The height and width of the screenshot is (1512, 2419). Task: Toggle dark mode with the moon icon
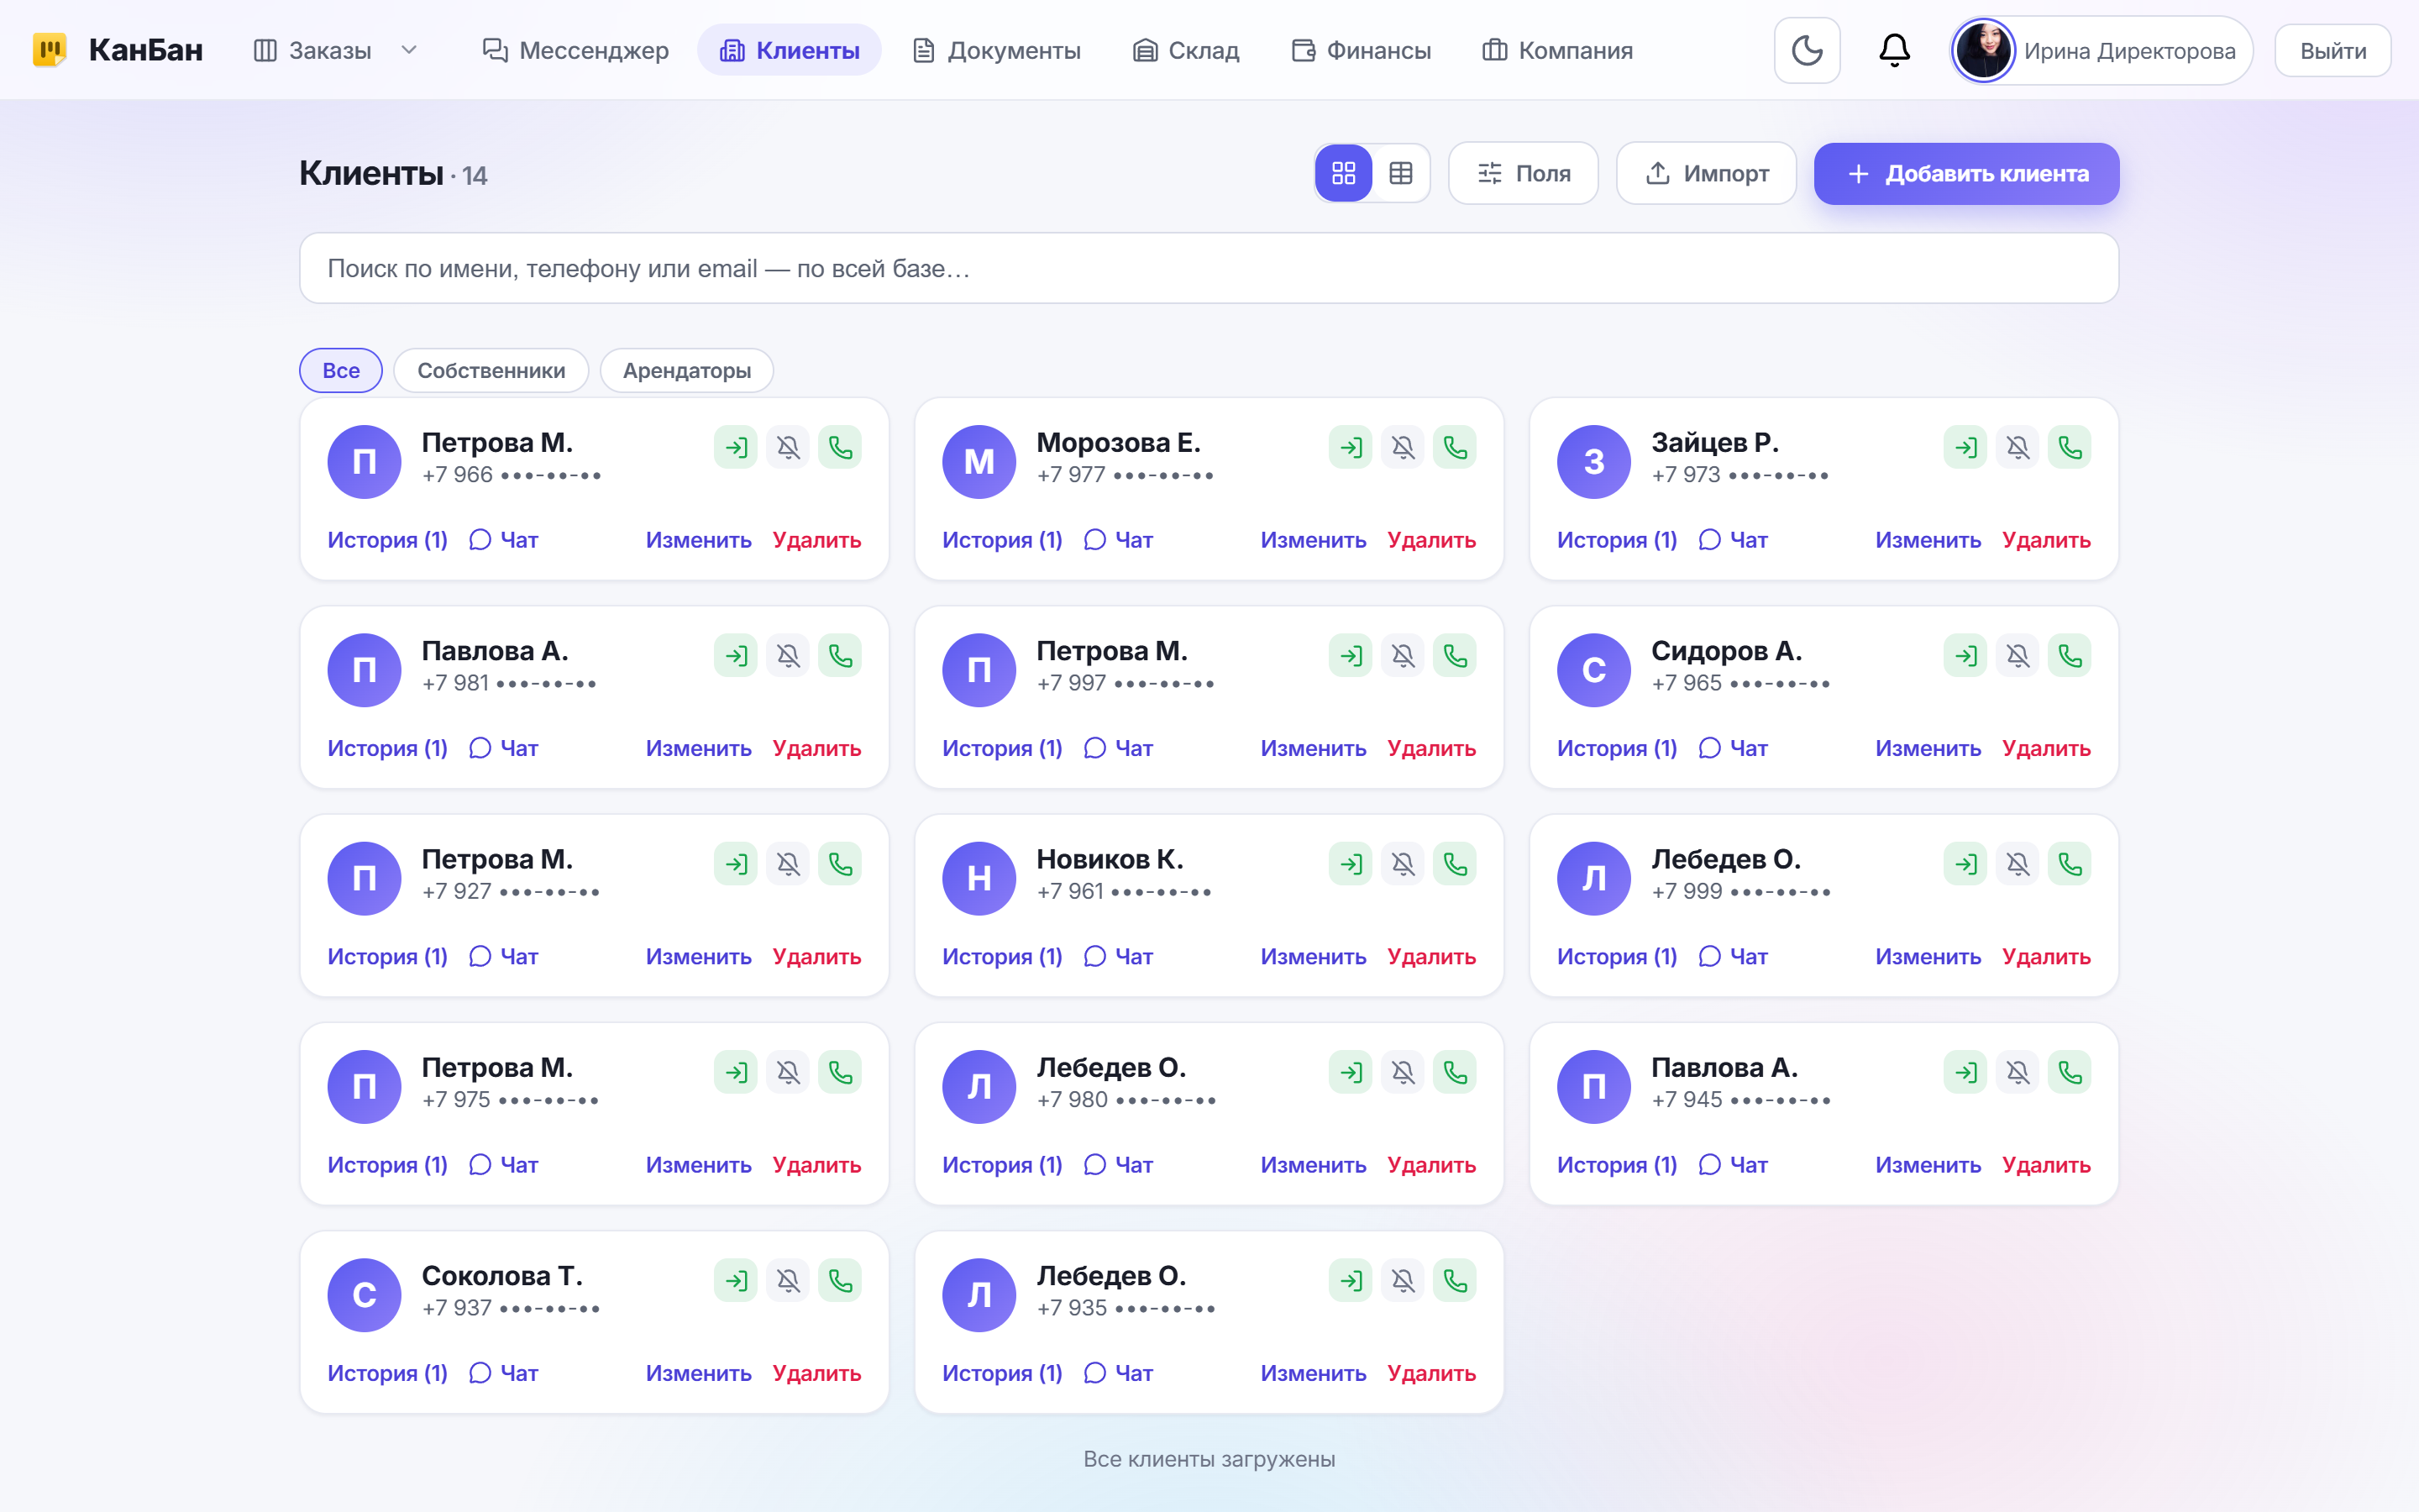coord(1806,50)
